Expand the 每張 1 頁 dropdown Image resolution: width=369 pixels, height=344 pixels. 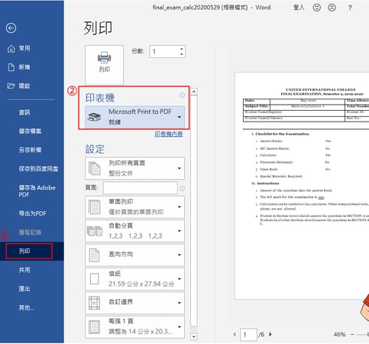tap(134, 327)
